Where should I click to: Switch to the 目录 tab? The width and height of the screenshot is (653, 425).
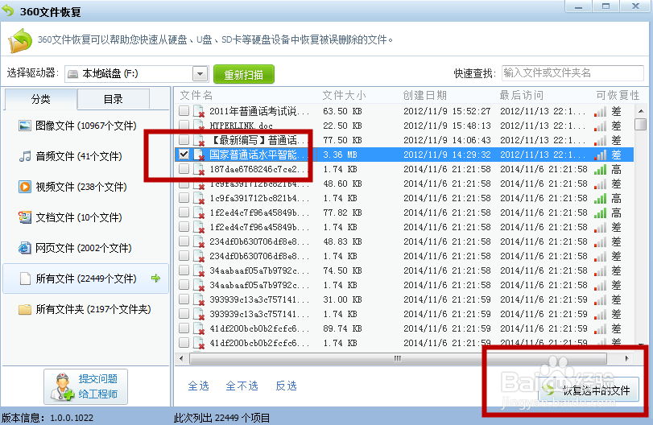[114, 99]
